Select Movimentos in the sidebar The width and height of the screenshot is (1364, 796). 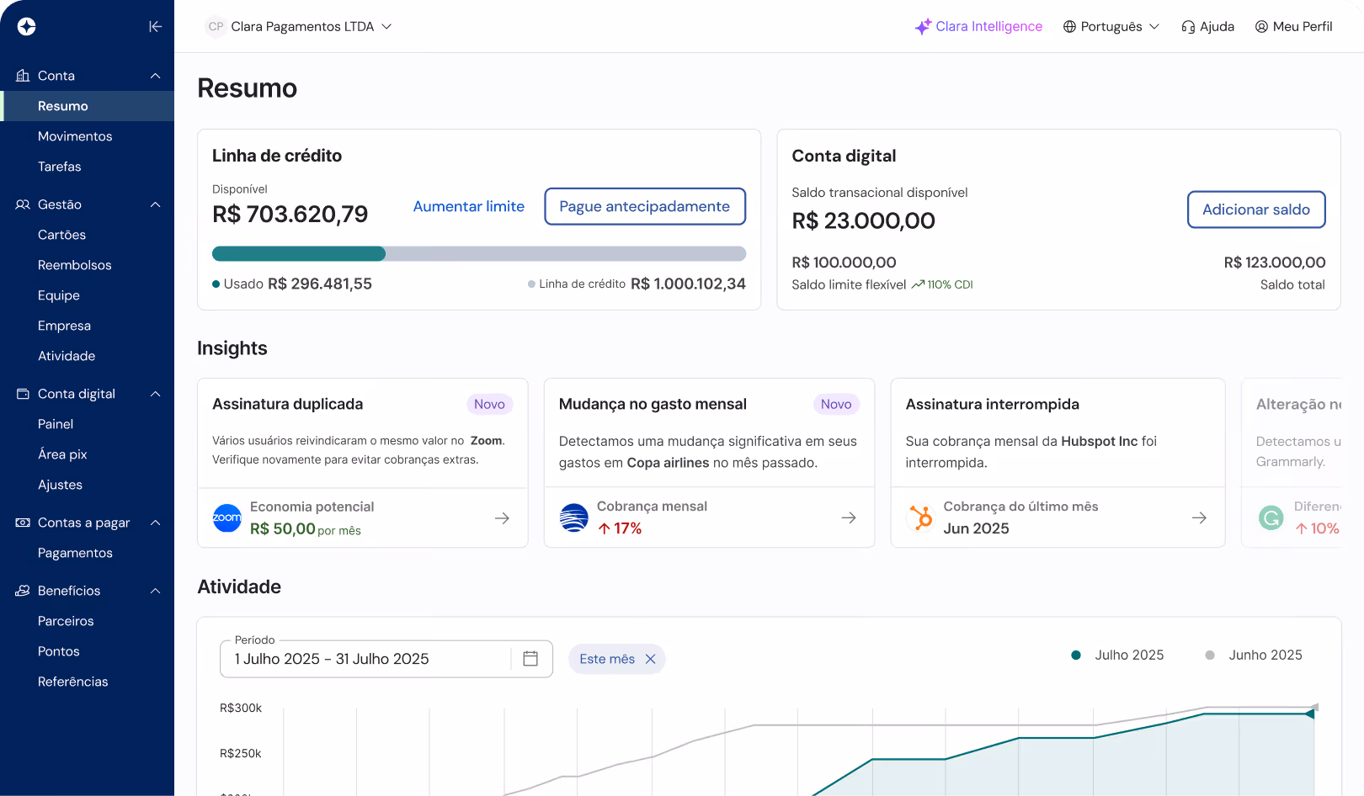(x=75, y=135)
